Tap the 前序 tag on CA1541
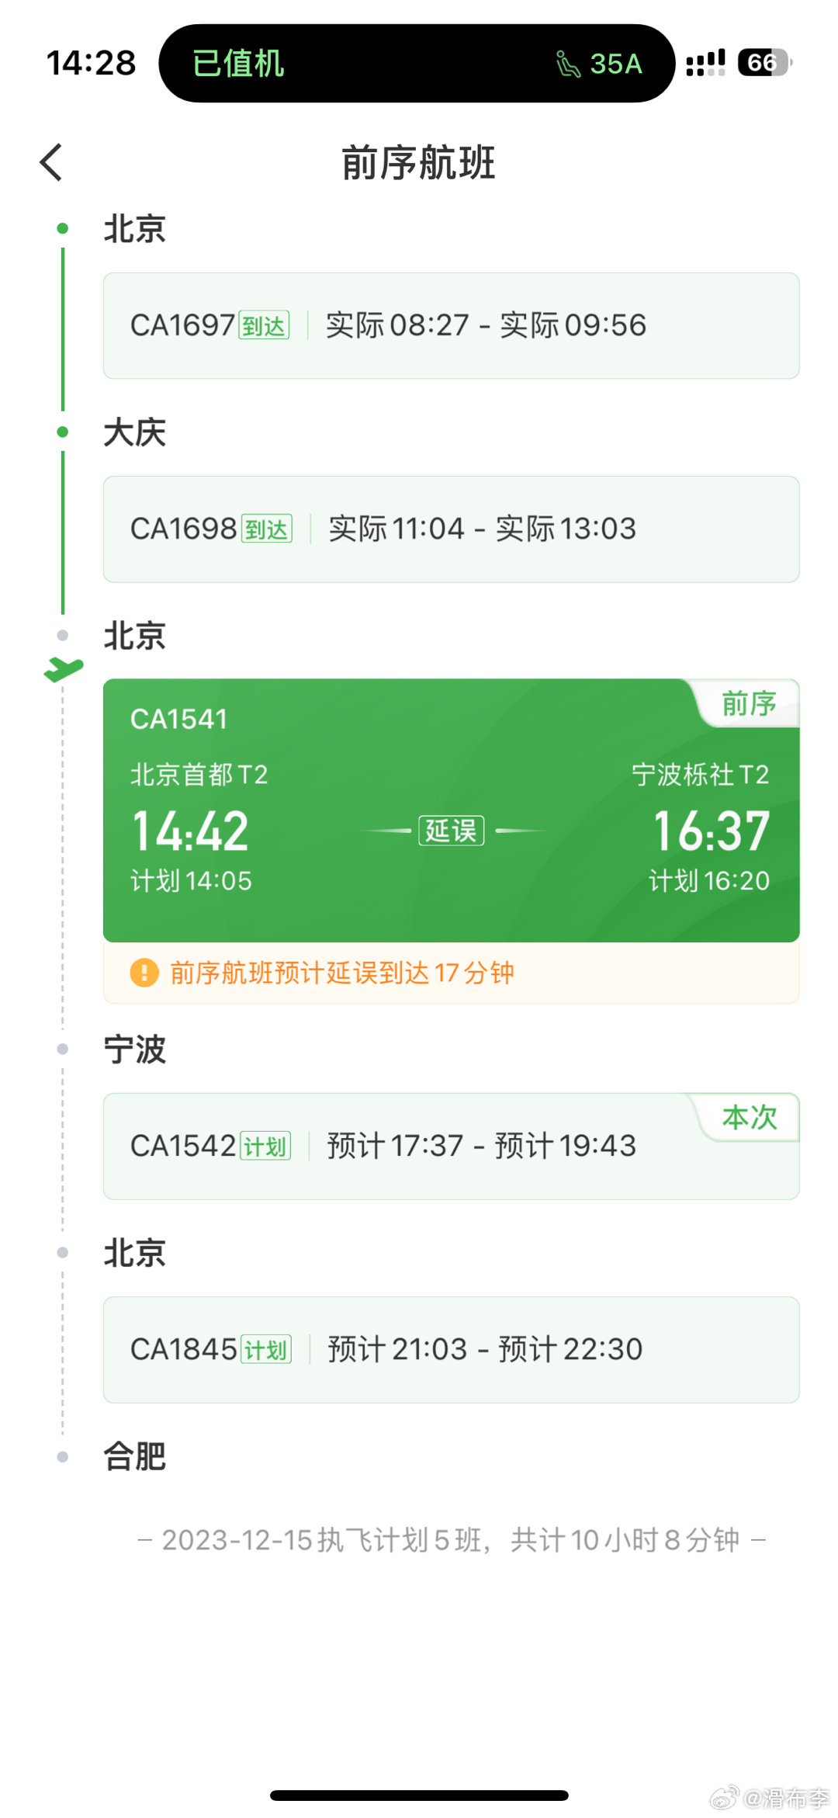 pos(749,703)
